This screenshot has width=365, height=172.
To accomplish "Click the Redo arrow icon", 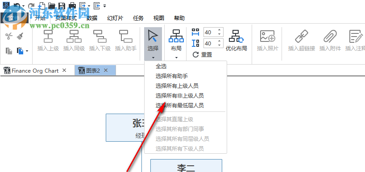I will click(x=31, y=5).
